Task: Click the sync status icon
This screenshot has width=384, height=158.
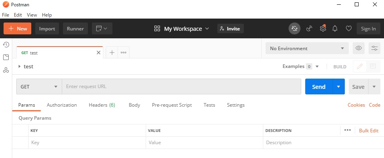Action: 294,28
